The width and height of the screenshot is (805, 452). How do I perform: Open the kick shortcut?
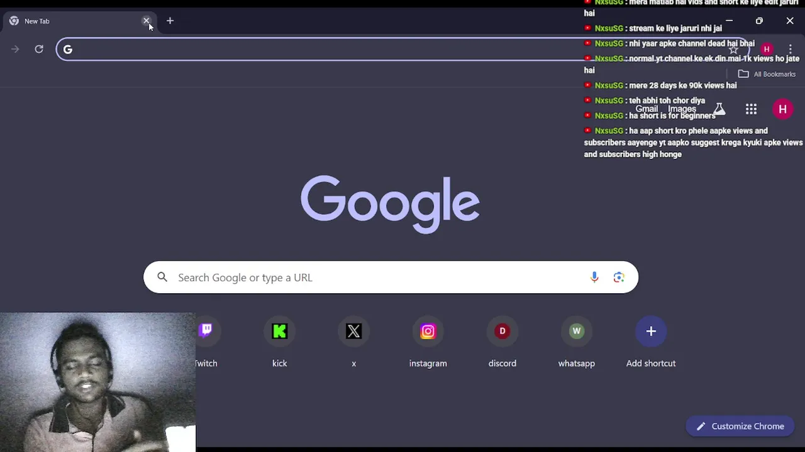tap(279, 343)
